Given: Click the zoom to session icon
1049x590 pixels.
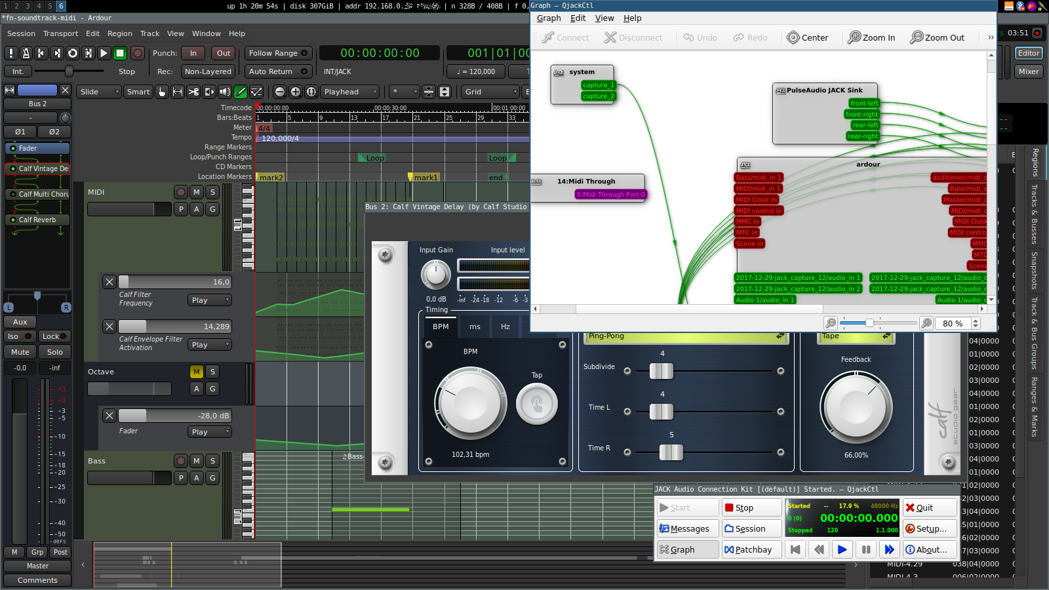Looking at the screenshot, I should coord(311,92).
